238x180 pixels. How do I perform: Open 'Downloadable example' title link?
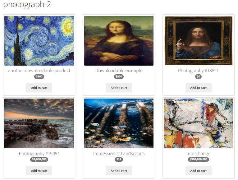click(x=119, y=71)
